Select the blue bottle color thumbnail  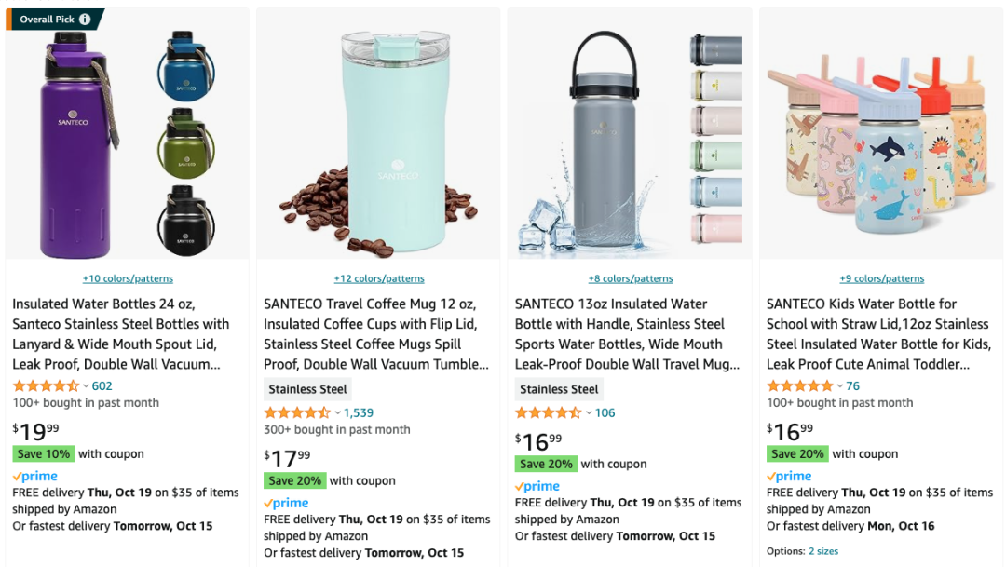point(185,66)
